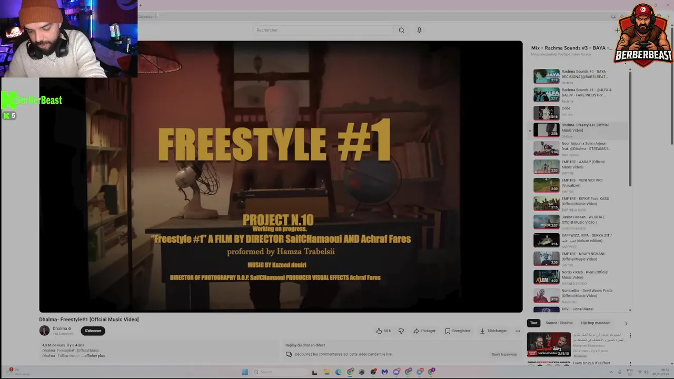
Task: Start voice search with the microphone icon
Action: [x=419, y=30]
